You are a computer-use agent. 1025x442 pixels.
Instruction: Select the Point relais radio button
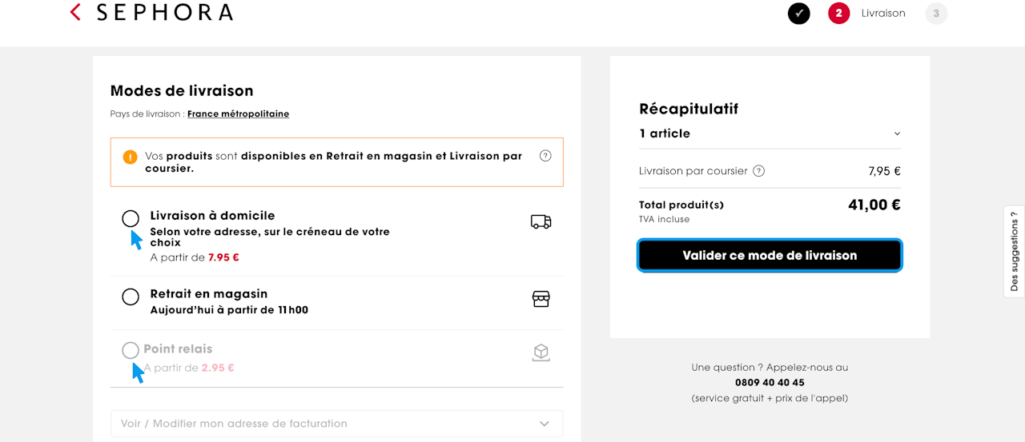pos(131,350)
